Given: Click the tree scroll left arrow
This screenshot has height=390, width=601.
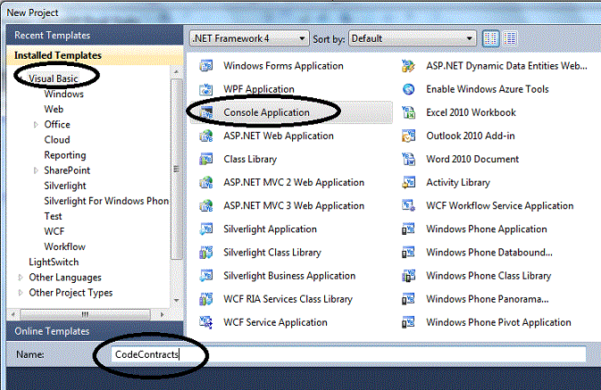Looking at the screenshot, I should (x=13, y=314).
